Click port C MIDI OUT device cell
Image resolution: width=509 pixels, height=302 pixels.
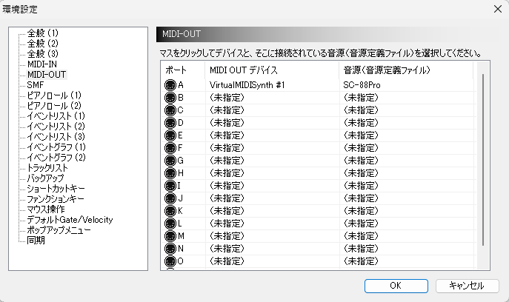[272, 110]
